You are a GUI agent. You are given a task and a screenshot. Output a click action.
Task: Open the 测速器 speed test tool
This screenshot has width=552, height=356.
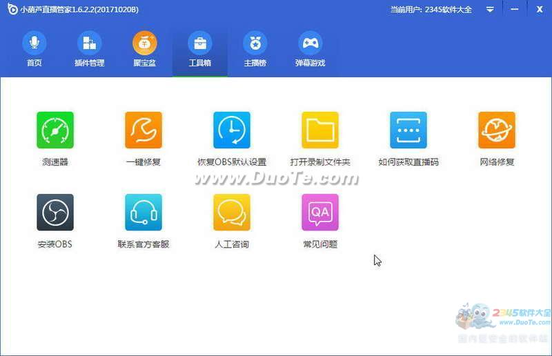[55, 130]
